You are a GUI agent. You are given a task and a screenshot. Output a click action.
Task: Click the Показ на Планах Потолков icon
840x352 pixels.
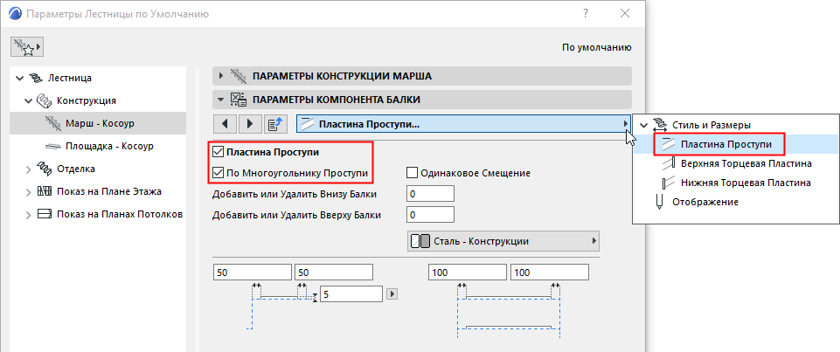[x=44, y=214]
